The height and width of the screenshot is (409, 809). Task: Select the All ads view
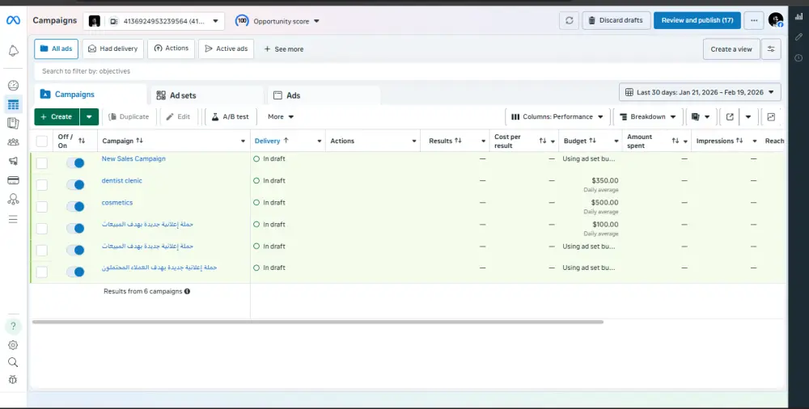57,48
